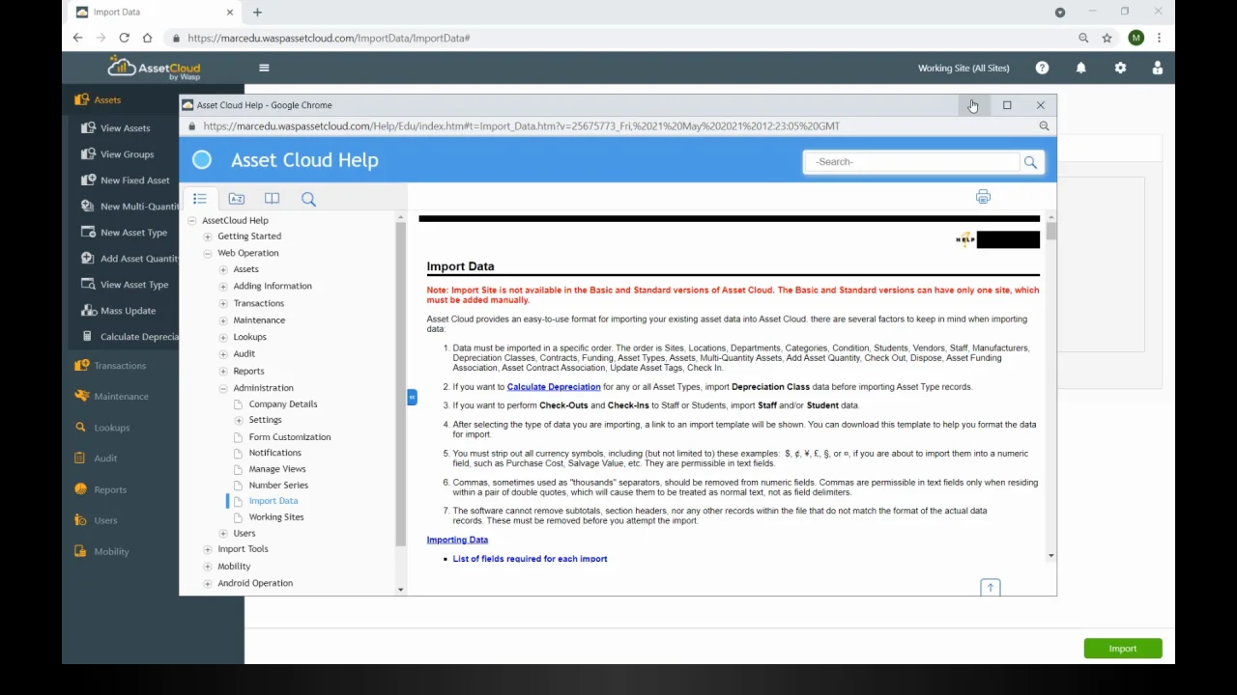Click the help content vertical scrollbar
The height and width of the screenshot is (695, 1237).
1050,232
